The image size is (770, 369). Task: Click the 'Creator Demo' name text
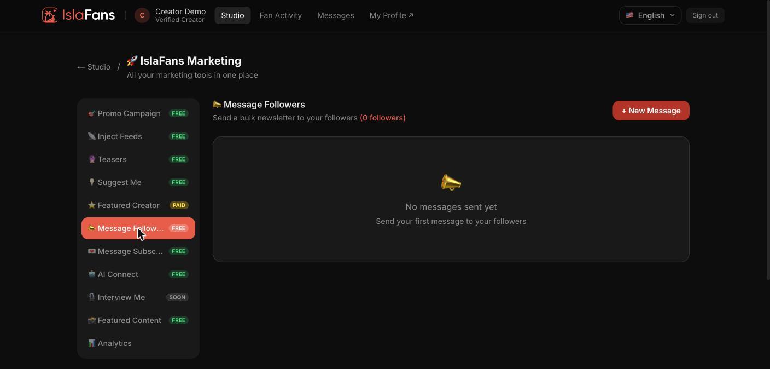180,11
